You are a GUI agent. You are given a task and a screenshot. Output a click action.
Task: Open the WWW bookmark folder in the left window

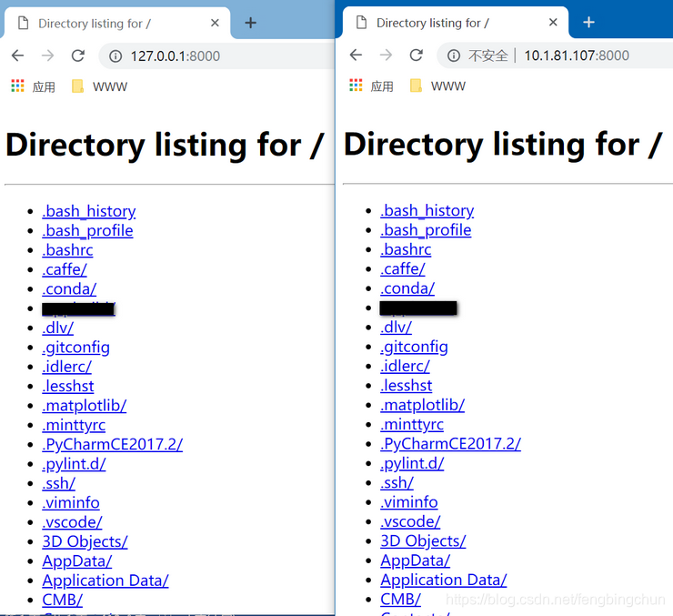pos(99,86)
